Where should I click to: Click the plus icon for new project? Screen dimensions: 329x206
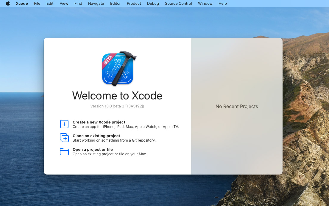pyautogui.click(x=64, y=124)
